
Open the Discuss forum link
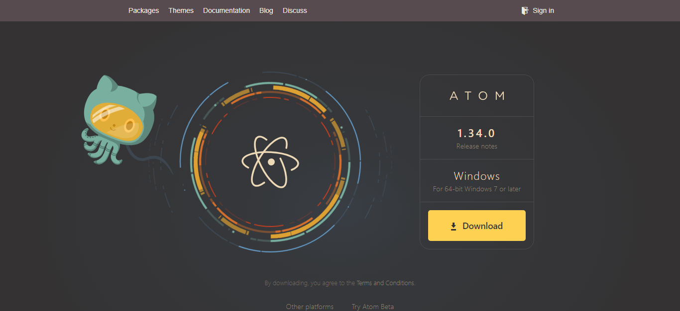(x=295, y=10)
